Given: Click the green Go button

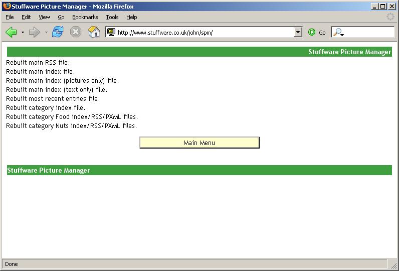Looking at the screenshot, I should click(317, 32).
